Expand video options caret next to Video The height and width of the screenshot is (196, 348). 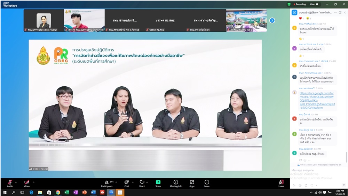tap(33, 182)
